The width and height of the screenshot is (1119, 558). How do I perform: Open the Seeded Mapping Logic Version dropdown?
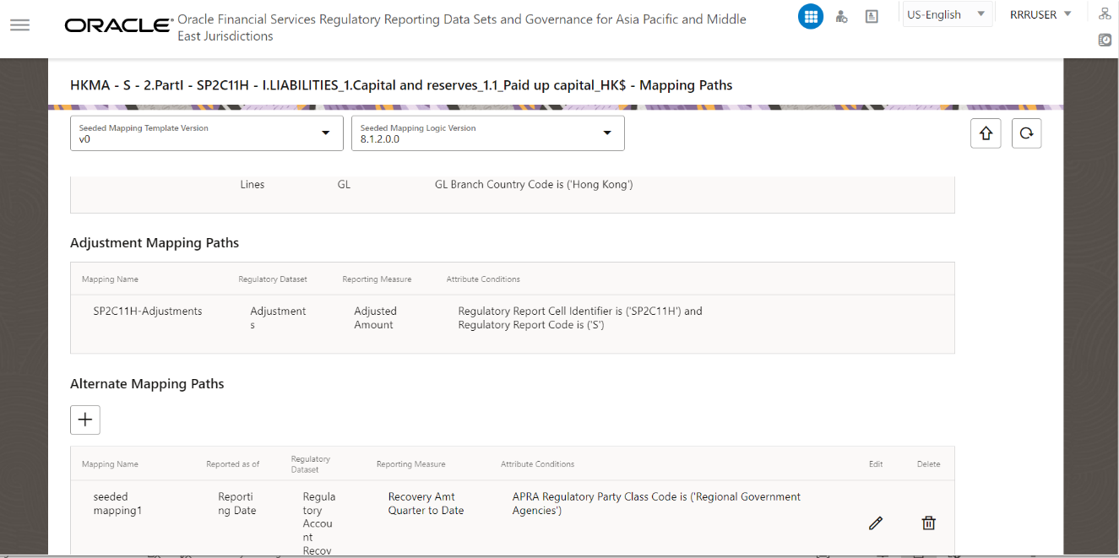(606, 133)
